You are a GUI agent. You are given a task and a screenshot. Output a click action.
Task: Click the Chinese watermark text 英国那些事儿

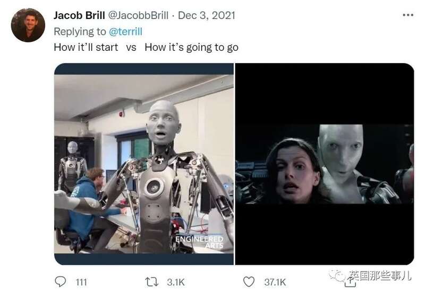pos(379,275)
